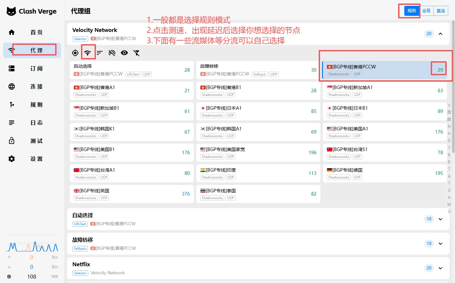This screenshot has width=455, height=283.
Task: Switch to rule mode (规则)
Action: (411, 11)
